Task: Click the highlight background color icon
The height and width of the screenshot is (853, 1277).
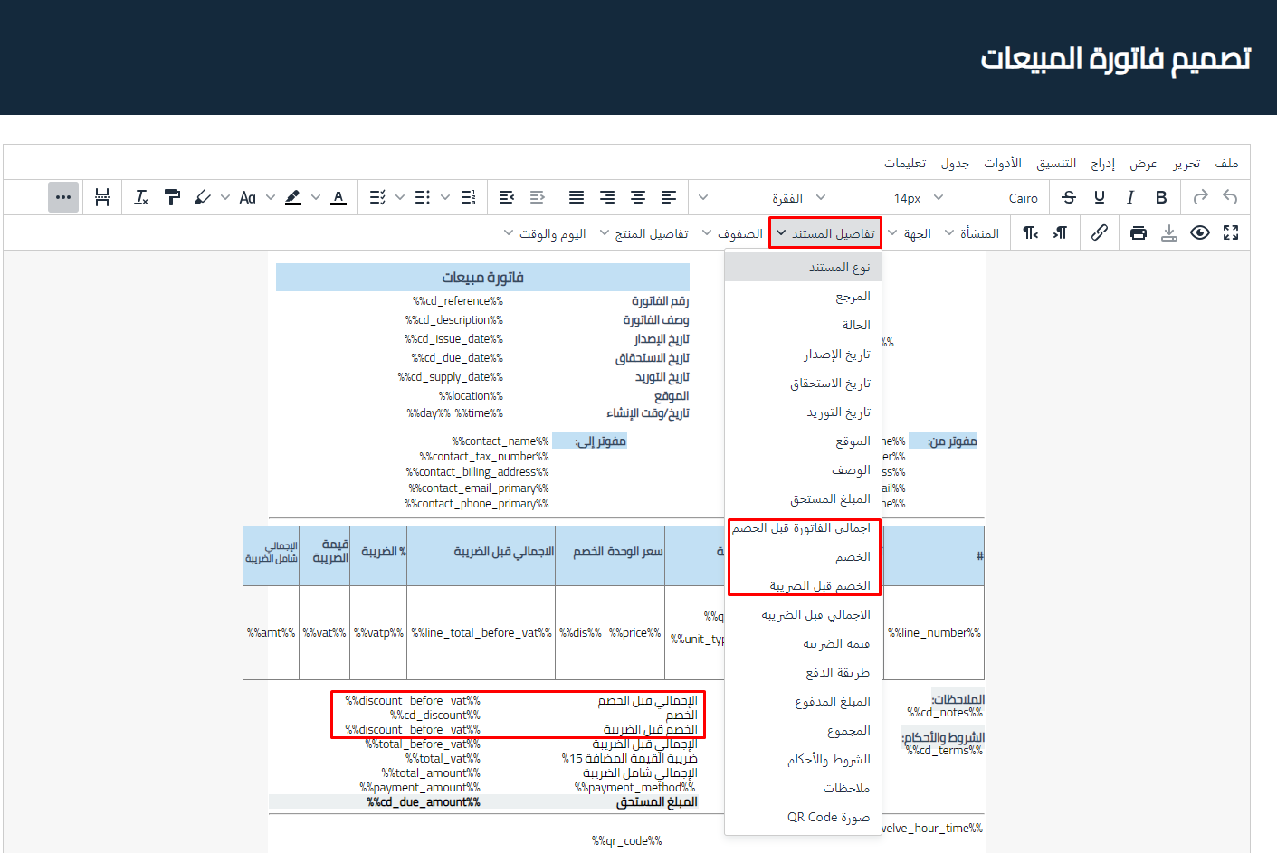Action: pos(293,197)
